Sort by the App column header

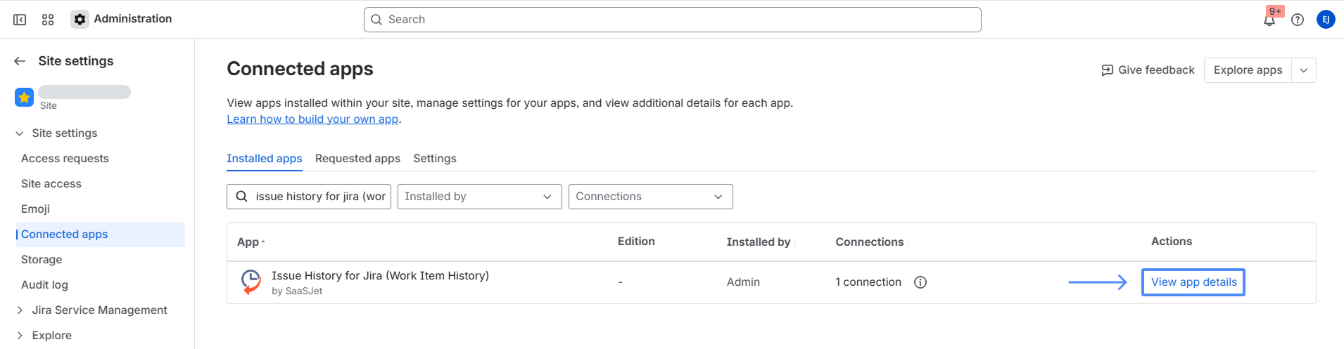251,242
